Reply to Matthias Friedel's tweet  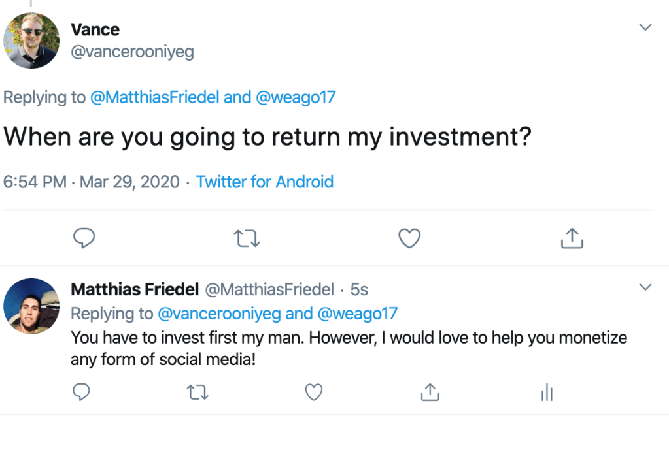click(80, 392)
